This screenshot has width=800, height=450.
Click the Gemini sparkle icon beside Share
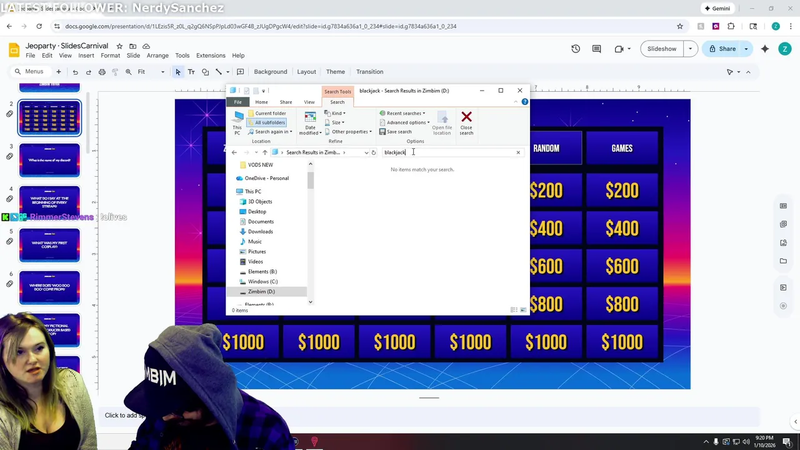point(764,49)
